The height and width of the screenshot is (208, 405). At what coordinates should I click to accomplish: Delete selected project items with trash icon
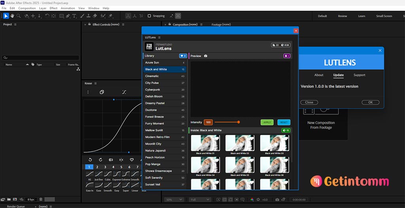(41, 199)
